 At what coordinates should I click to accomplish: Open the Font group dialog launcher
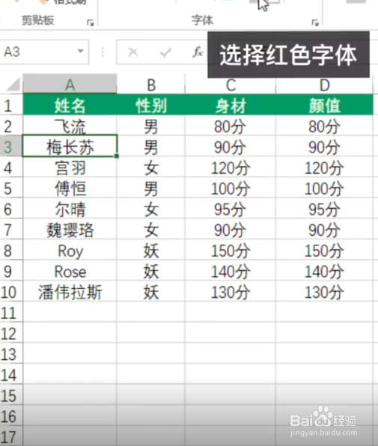(315, 22)
